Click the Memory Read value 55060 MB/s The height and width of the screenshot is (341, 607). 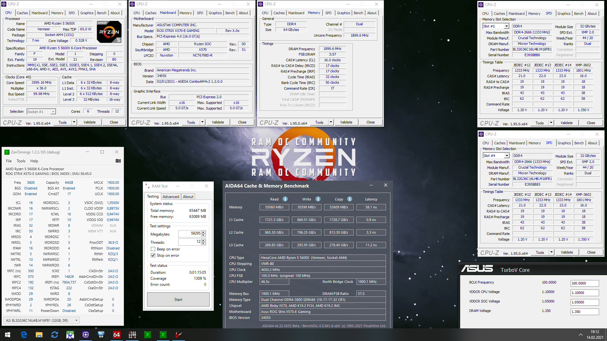[274, 207]
